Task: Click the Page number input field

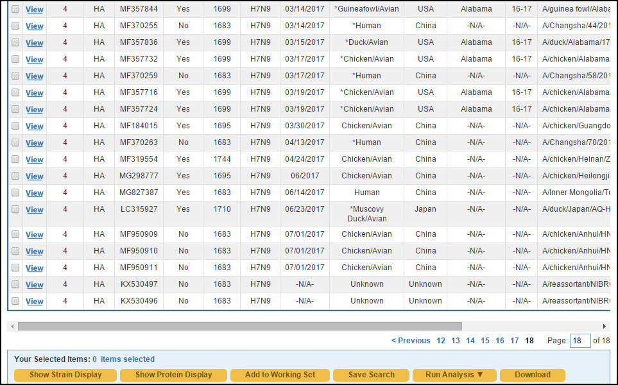Action: 580,341
